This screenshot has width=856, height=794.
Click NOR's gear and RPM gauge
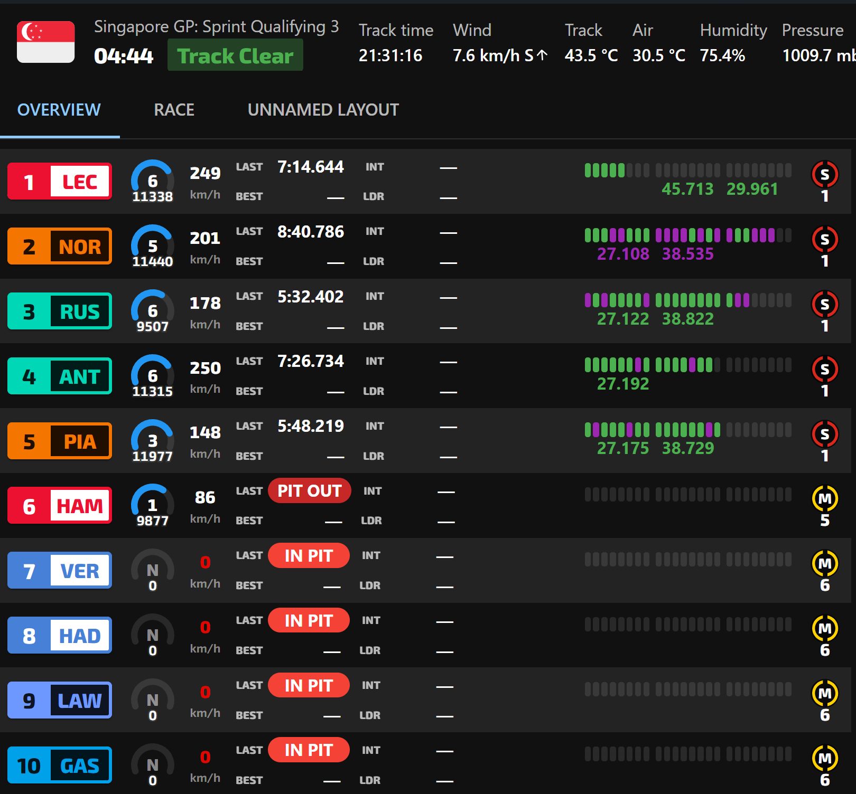point(153,246)
